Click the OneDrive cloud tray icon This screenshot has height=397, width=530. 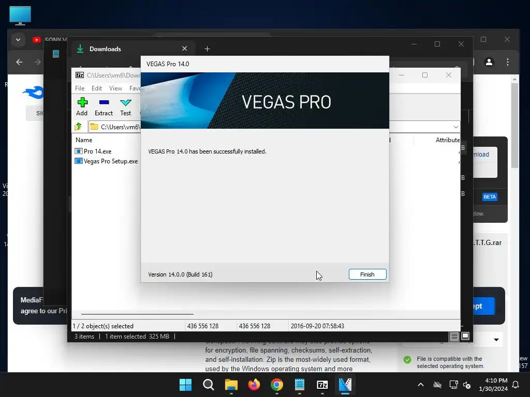pyautogui.click(x=437, y=385)
